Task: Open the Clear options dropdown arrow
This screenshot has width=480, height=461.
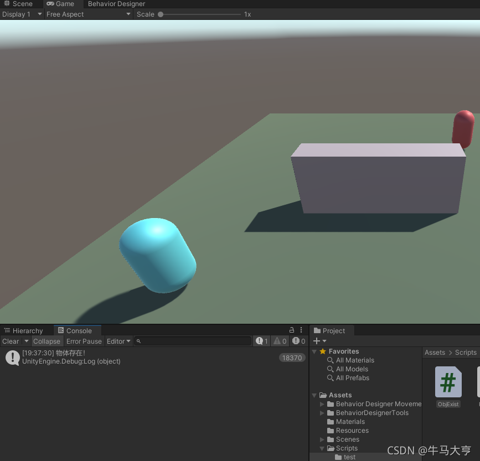Action: (x=27, y=341)
